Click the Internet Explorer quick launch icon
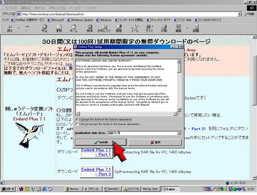Viewport: 257px width, 195px height. pos(45,189)
